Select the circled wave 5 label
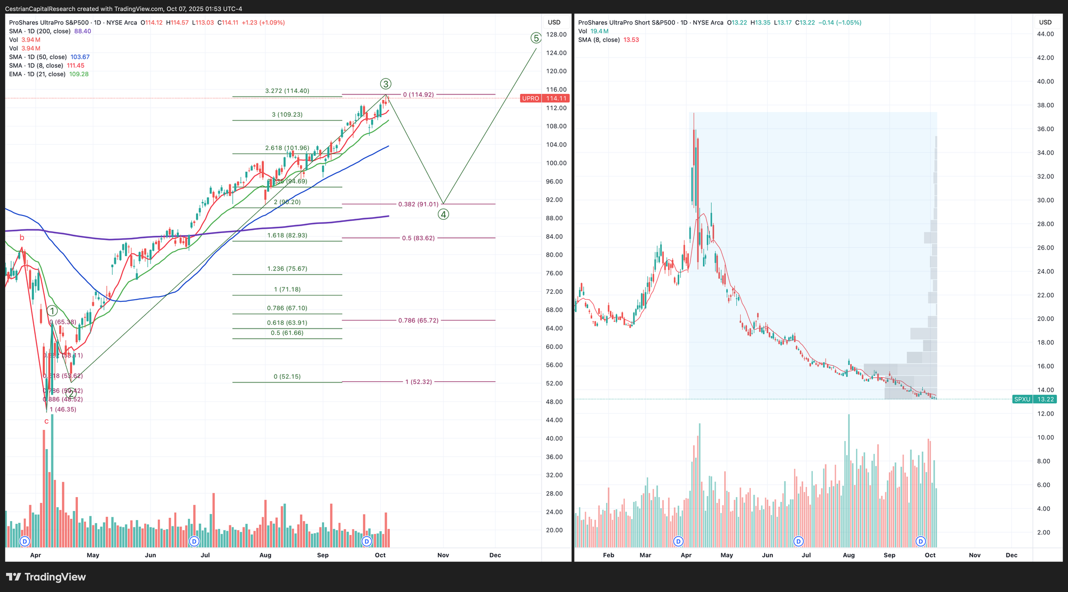The image size is (1068, 592). tap(536, 38)
